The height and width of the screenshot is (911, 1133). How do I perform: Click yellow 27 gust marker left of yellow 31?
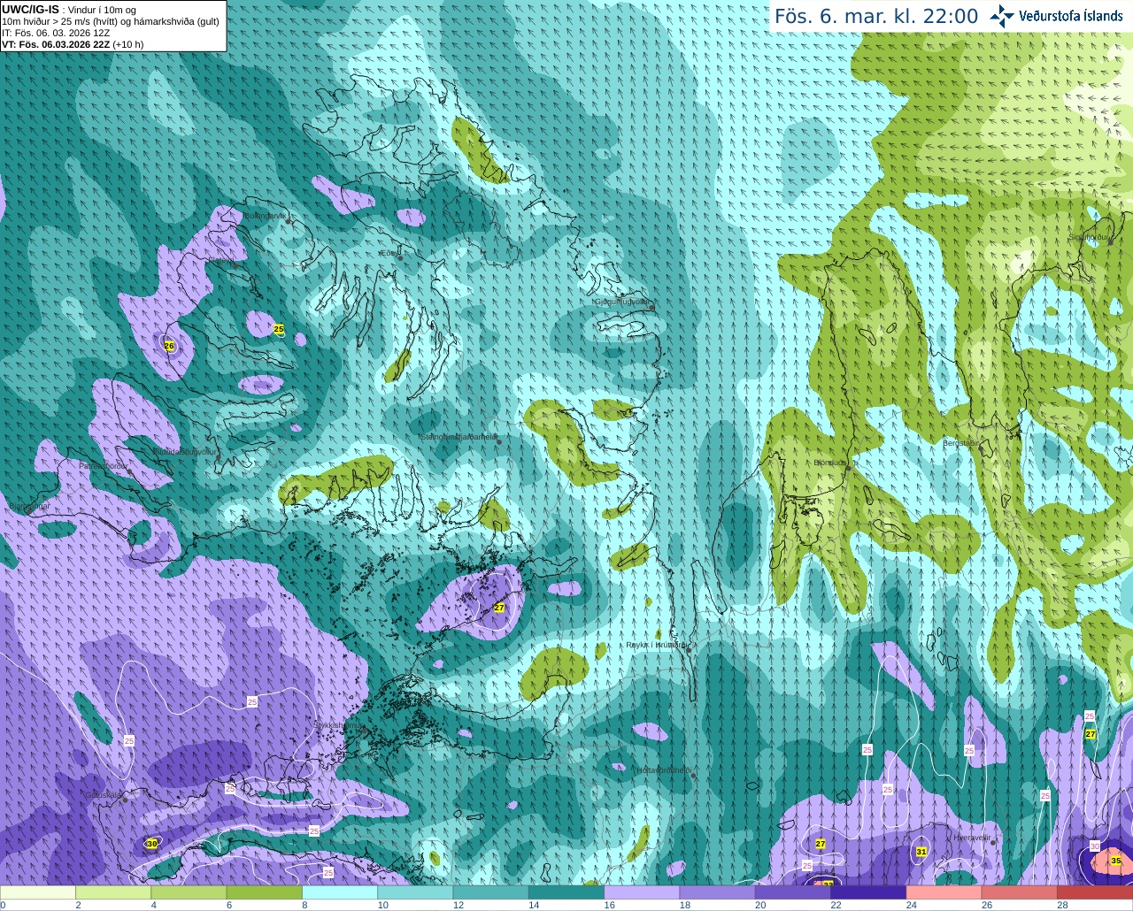point(821,844)
